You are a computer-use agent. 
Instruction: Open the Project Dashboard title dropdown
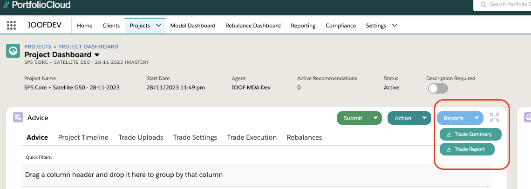pos(97,55)
